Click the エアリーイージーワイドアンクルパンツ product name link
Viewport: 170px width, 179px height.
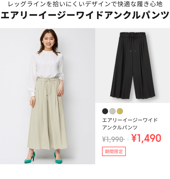pos(130,124)
